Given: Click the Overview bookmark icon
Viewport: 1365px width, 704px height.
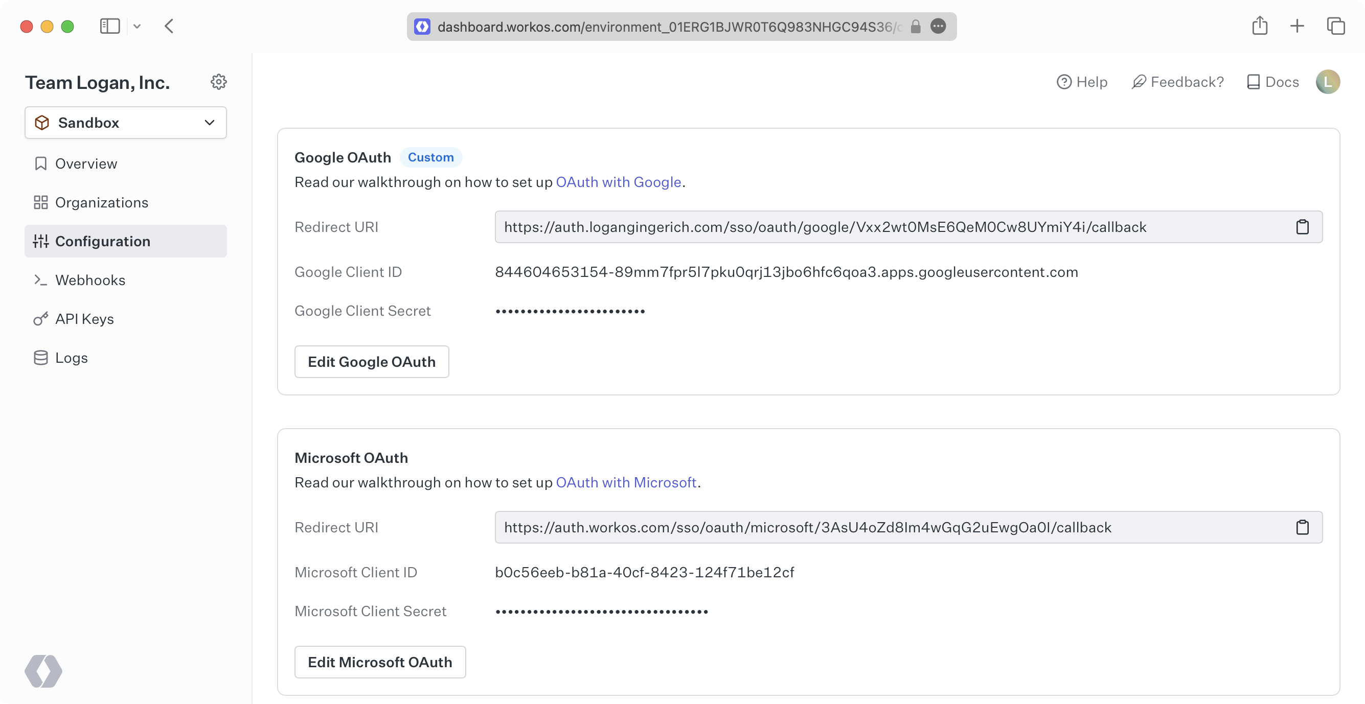Looking at the screenshot, I should (x=40, y=163).
